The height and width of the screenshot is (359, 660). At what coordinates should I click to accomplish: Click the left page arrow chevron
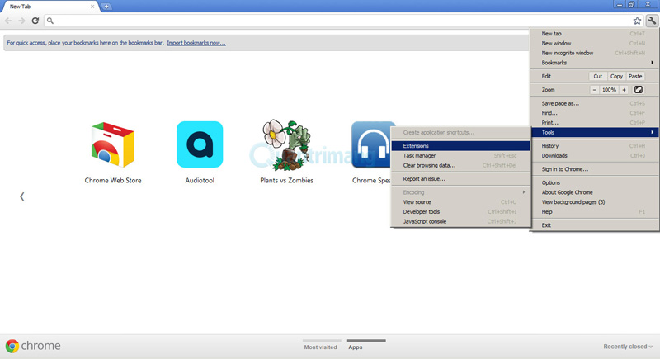coord(22,196)
